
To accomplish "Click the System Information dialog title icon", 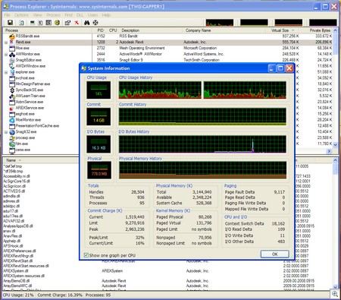I will 84,68.
